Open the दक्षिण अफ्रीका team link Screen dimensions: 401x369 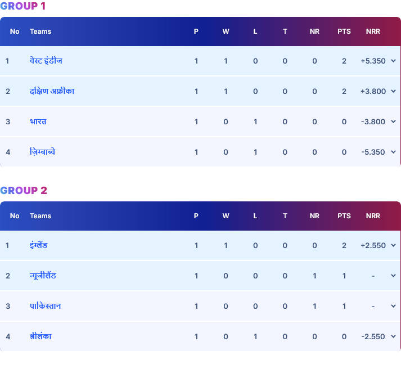pyautogui.click(x=52, y=91)
